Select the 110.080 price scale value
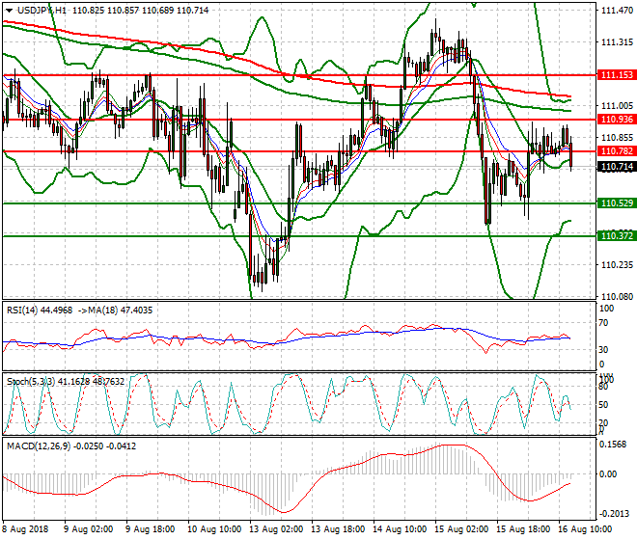 (617, 297)
